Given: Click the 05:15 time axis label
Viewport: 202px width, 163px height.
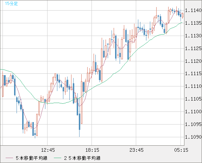Looking at the screenshot, I should coord(181,150).
